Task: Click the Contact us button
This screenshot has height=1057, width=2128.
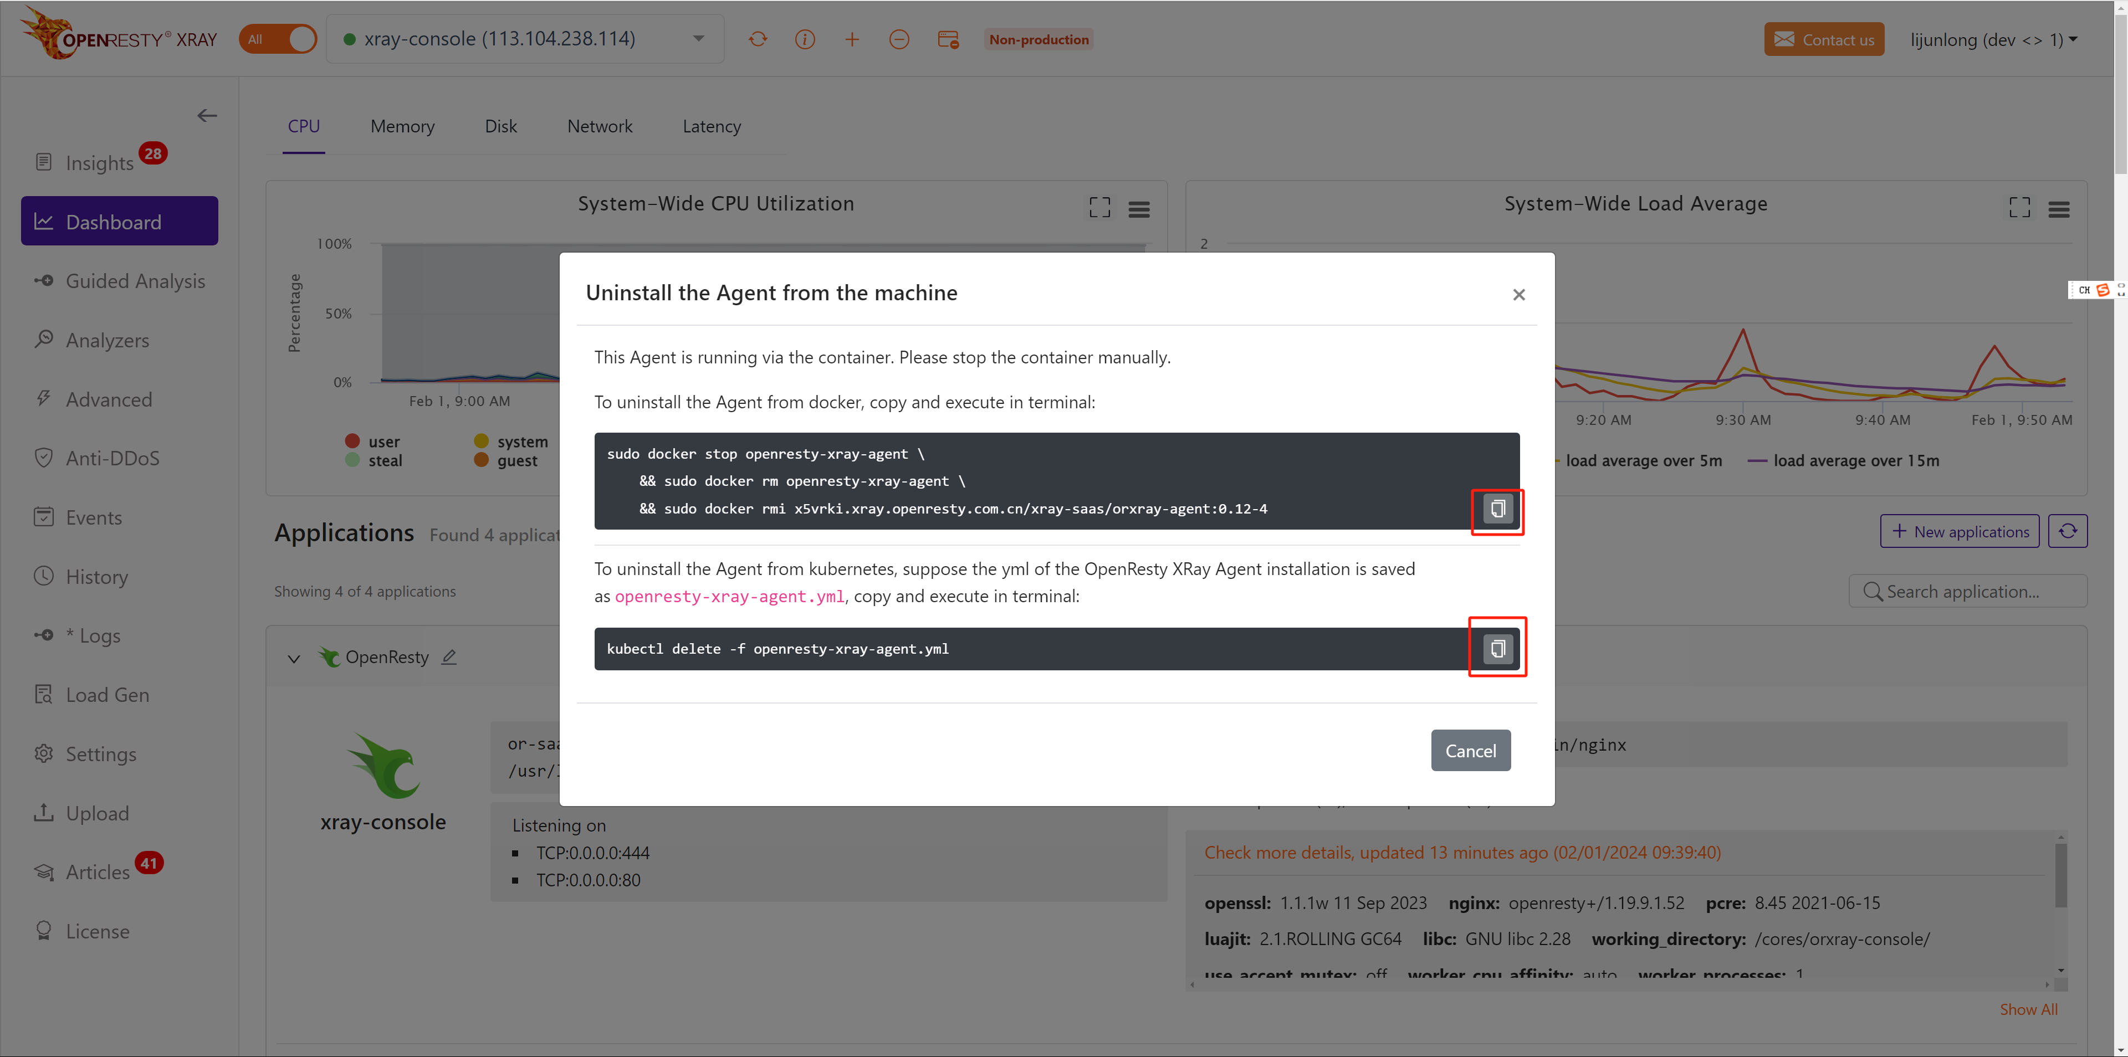Action: [x=1824, y=40]
